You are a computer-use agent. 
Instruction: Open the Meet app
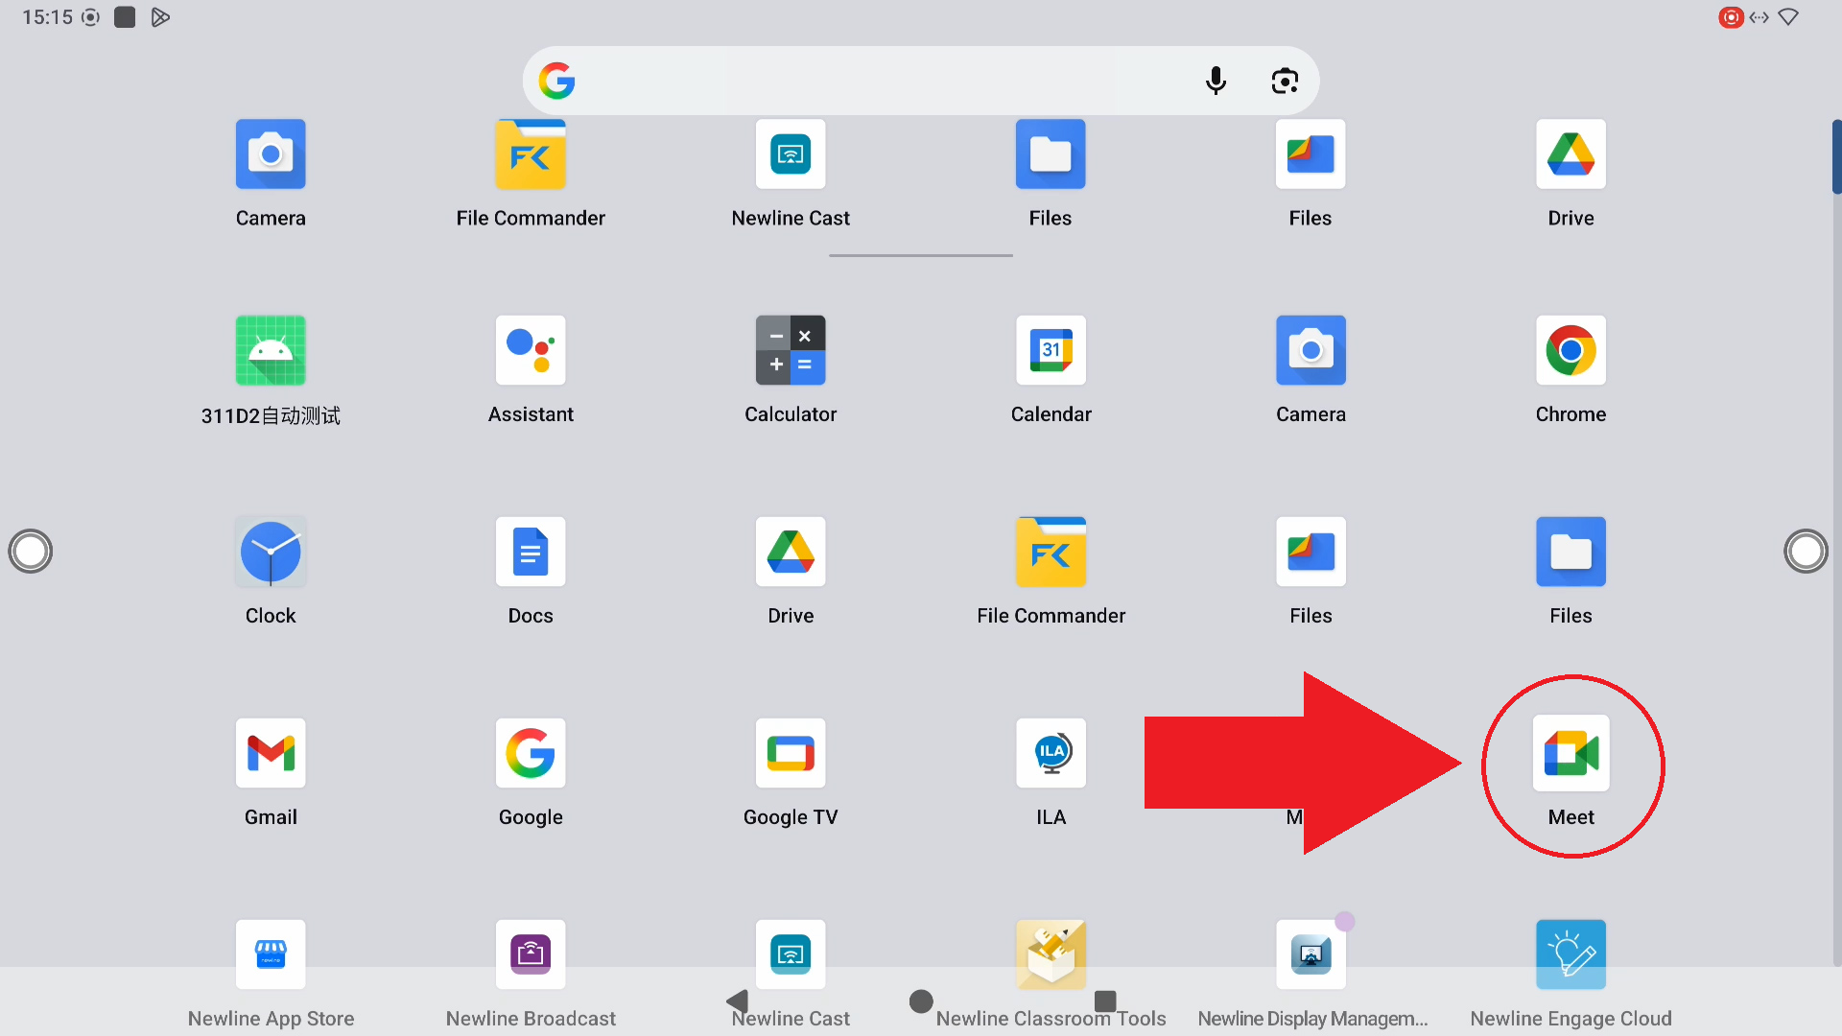(x=1570, y=754)
